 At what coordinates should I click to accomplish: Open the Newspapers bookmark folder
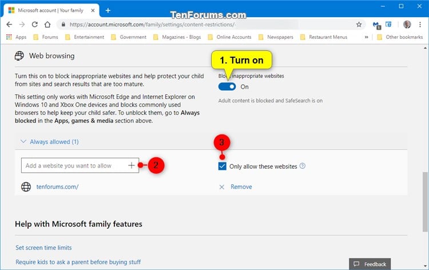(276, 37)
